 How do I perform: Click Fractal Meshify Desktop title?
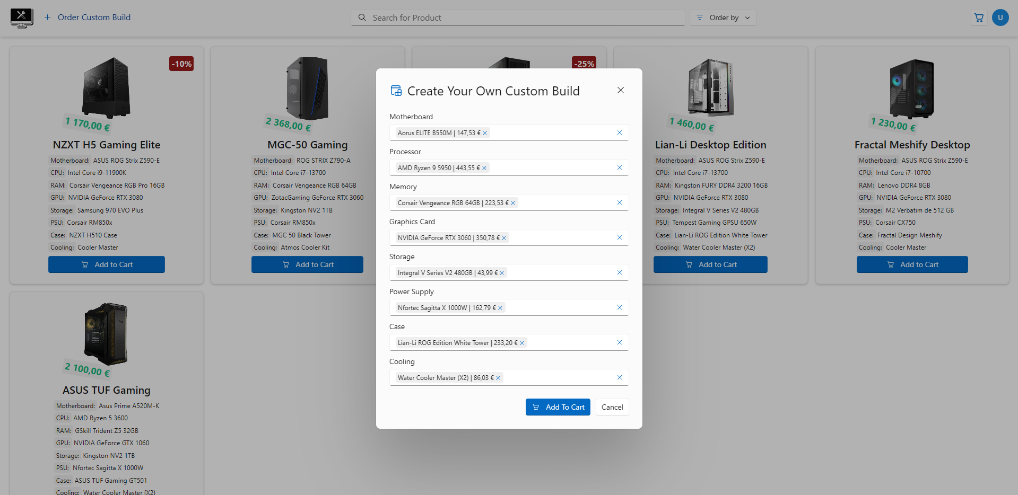point(912,145)
